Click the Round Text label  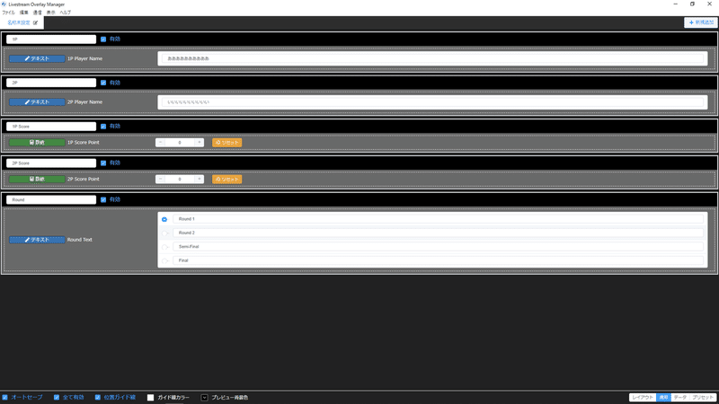click(x=80, y=240)
